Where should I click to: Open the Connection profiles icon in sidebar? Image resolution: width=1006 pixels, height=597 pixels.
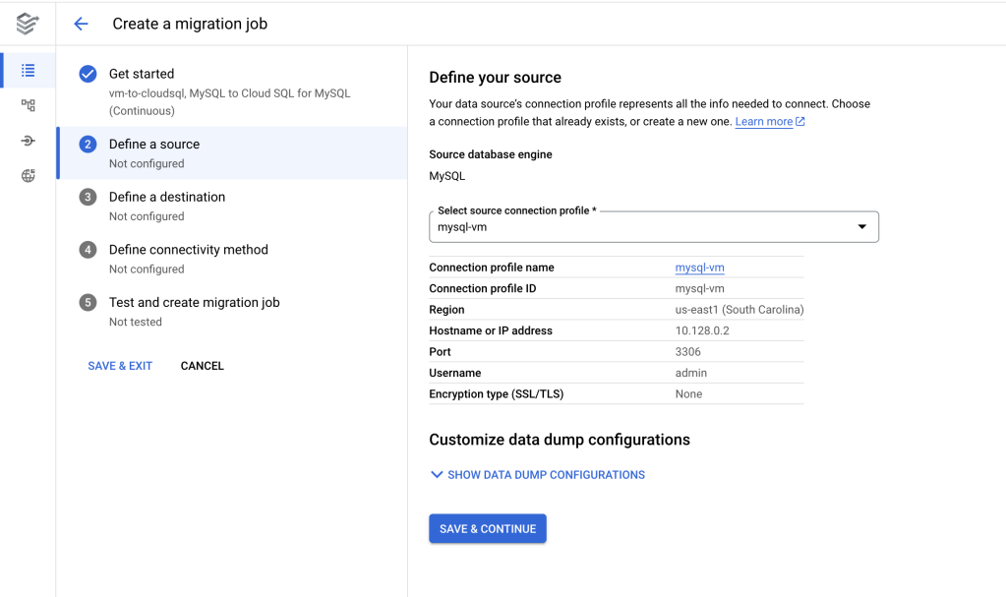pyautogui.click(x=28, y=141)
